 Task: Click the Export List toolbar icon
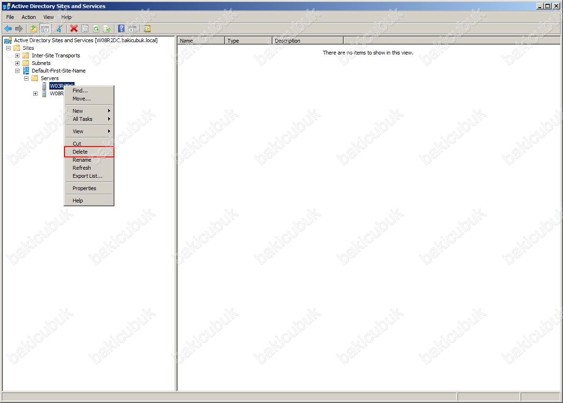[x=107, y=28]
